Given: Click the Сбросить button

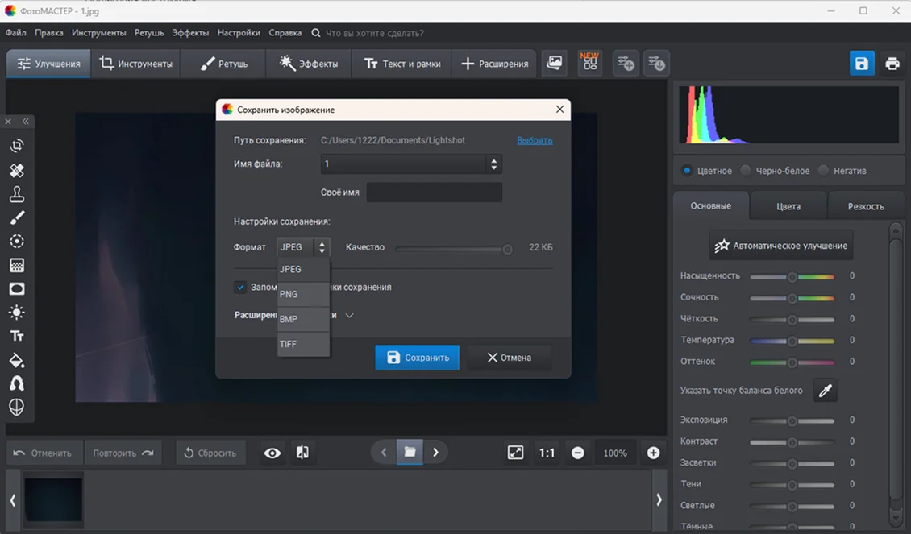Looking at the screenshot, I should (x=210, y=453).
